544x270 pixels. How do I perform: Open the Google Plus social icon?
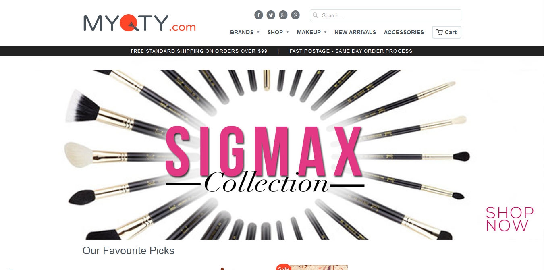tap(283, 15)
